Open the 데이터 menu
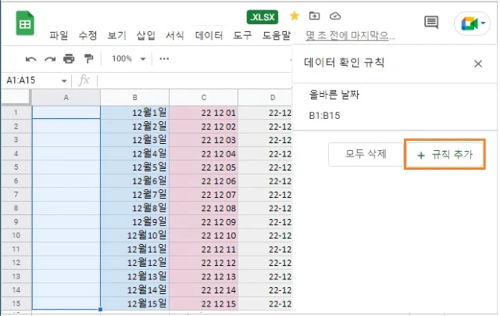500x316 pixels. tap(209, 35)
